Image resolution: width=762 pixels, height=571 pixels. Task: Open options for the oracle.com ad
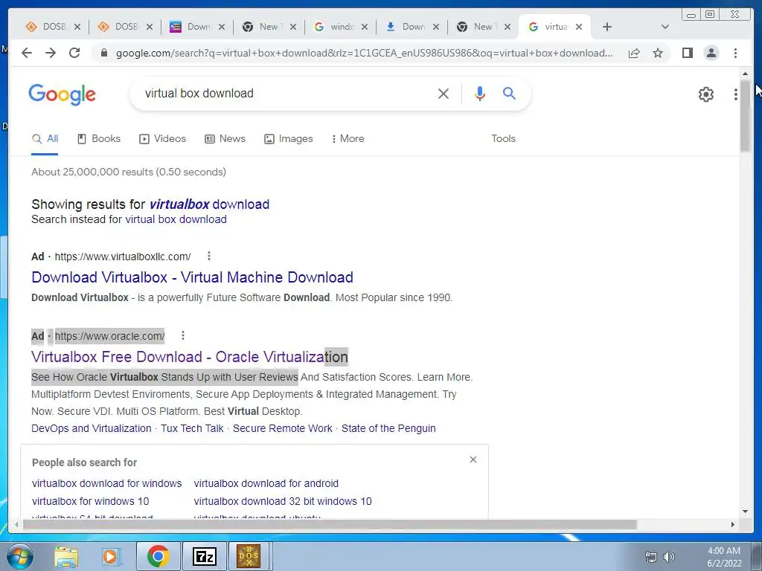tap(183, 335)
